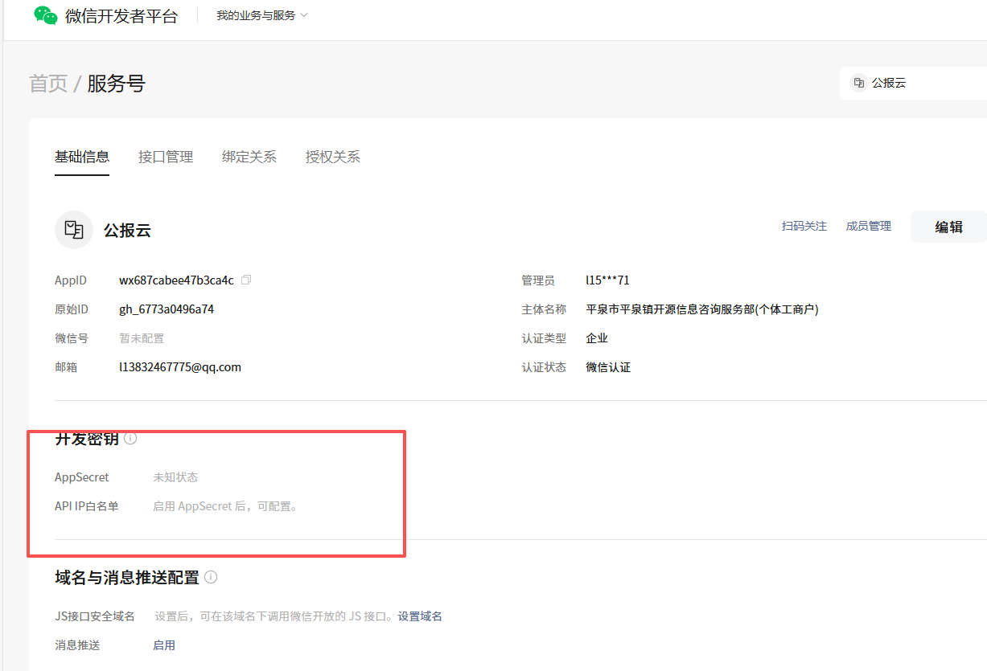
Task: Click the 公报云 account name heading
Action: tap(127, 231)
